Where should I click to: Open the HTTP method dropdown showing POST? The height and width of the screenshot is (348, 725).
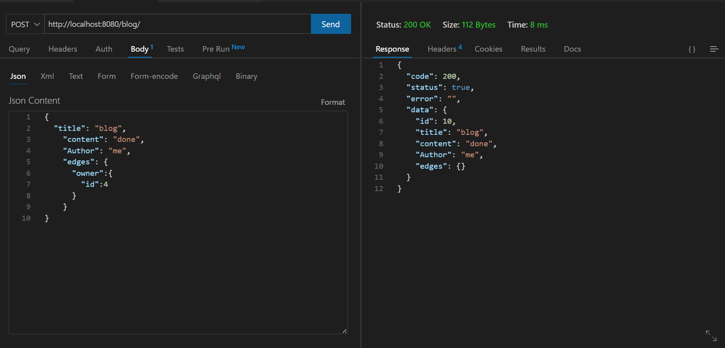(x=25, y=24)
